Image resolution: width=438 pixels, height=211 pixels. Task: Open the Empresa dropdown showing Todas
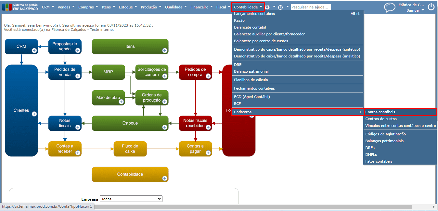point(131,199)
